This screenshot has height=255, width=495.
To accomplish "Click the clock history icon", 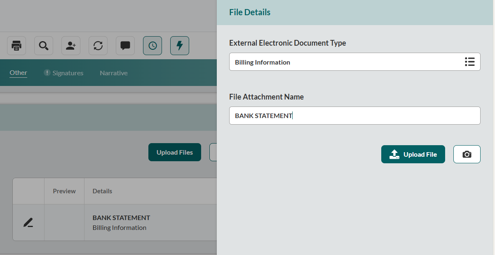I will [x=152, y=46].
